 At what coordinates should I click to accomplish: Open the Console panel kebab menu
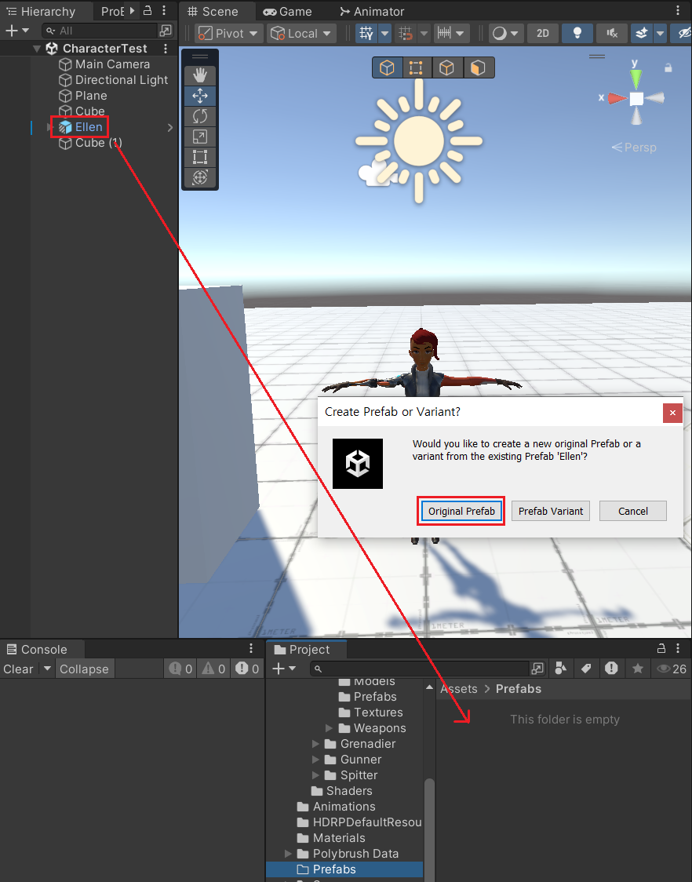[x=251, y=649]
